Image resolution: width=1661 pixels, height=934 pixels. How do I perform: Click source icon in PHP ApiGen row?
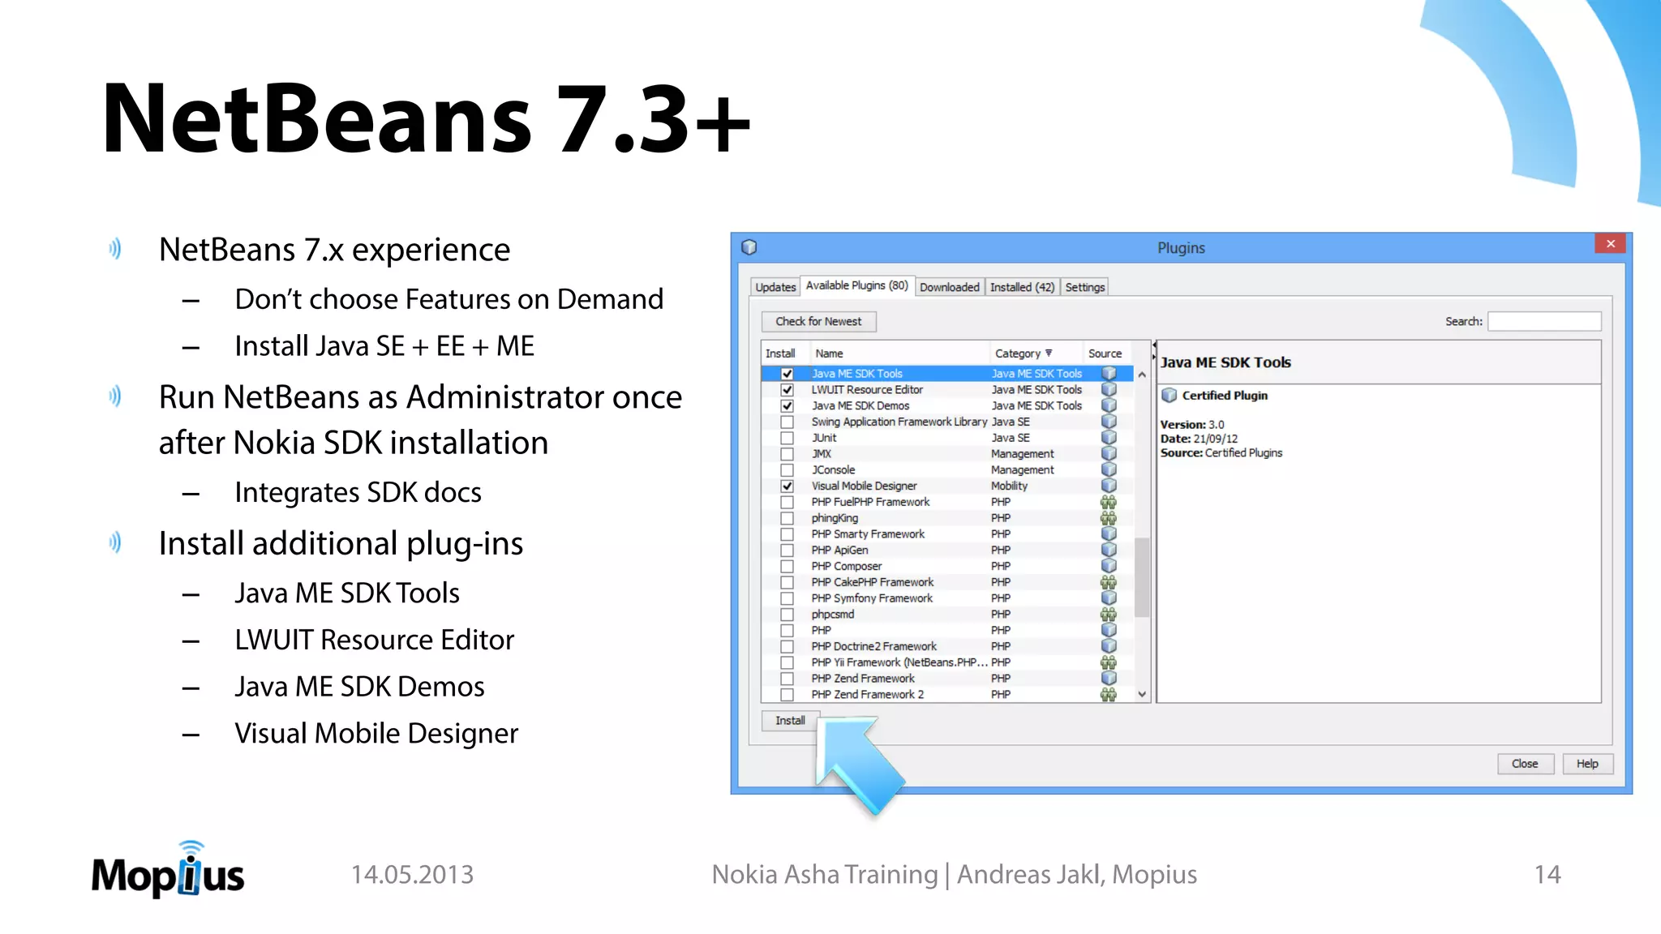pyautogui.click(x=1109, y=550)
